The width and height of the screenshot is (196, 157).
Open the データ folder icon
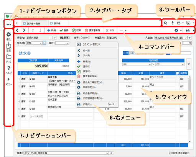pyautogui.click(x=9, y=57)
